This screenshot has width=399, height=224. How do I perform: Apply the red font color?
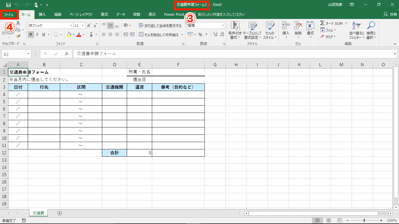79,34
